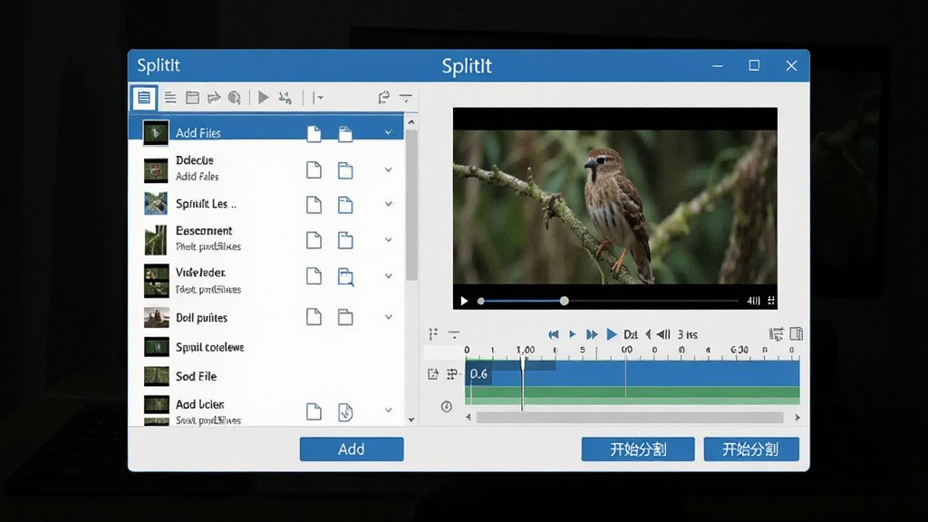
Task: Expand the chevron on the Eesconrent row
Action: (x=388, y=239)
